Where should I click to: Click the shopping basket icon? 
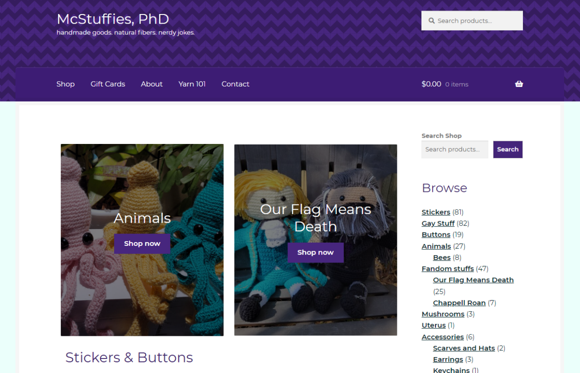pos(519,84)
